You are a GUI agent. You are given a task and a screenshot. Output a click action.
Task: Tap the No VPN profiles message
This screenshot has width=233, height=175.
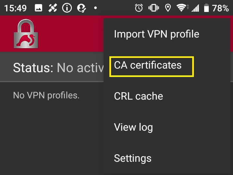(46, 95)
